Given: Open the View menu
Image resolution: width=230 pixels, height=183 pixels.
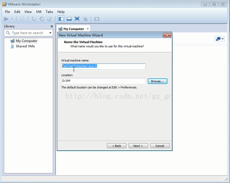Looking at the screenshot, I should point(28,12).
